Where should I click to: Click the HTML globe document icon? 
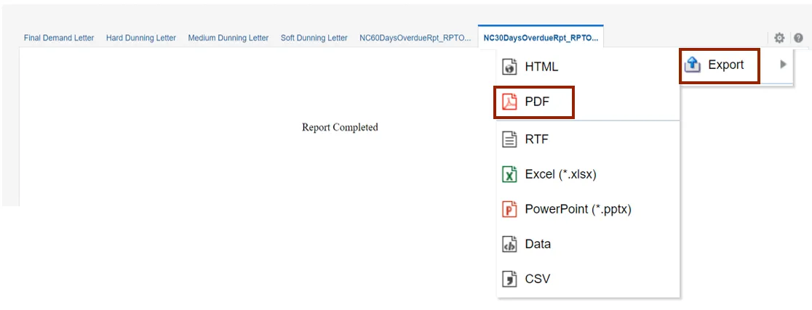coord(509,67)
